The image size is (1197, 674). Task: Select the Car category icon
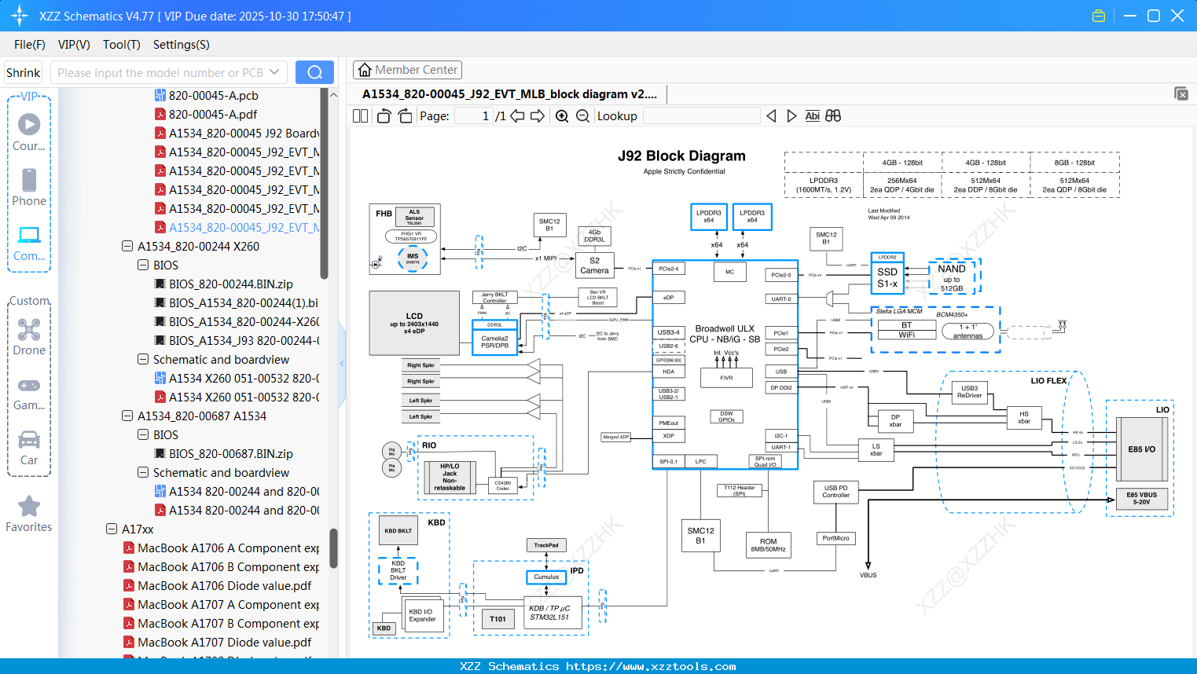click(x=29, y=439)
